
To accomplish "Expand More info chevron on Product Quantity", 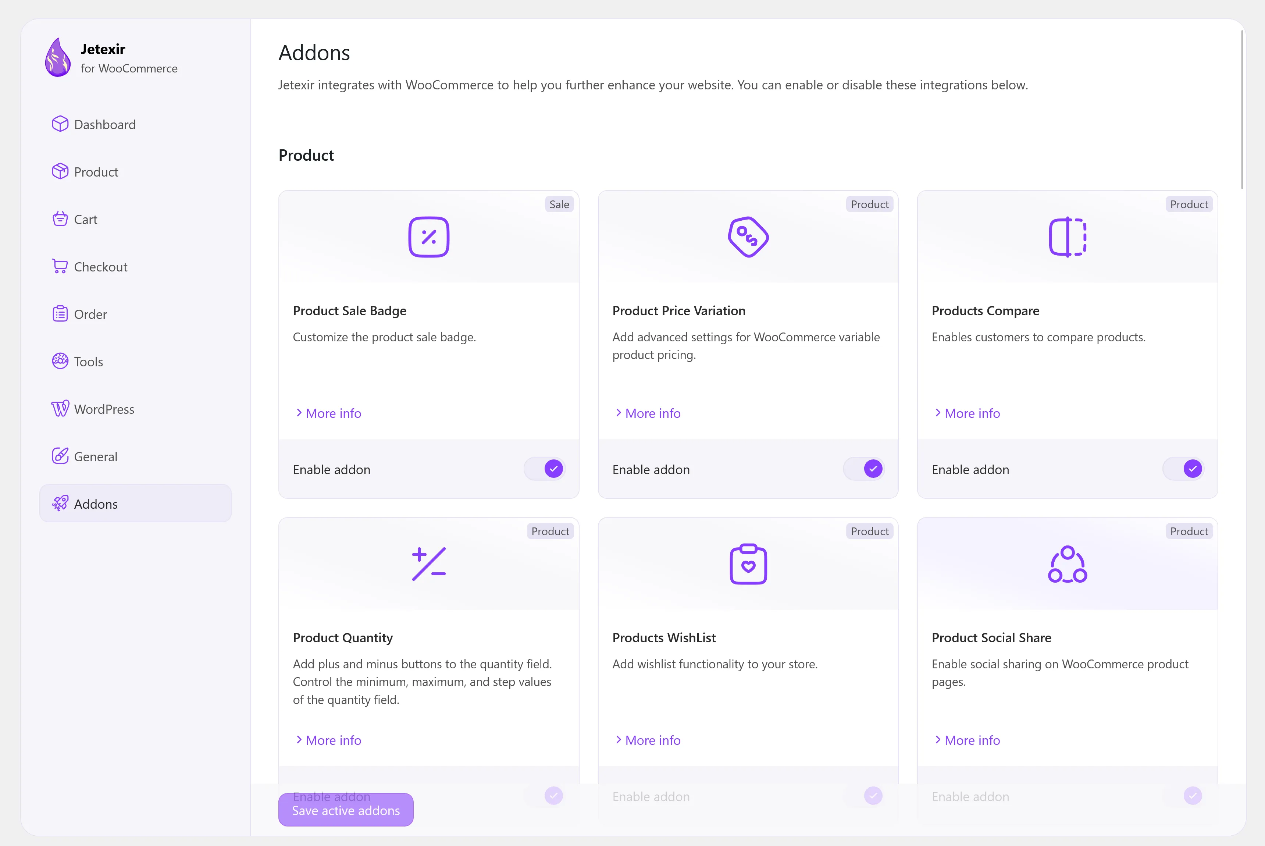I will (299, 740).
